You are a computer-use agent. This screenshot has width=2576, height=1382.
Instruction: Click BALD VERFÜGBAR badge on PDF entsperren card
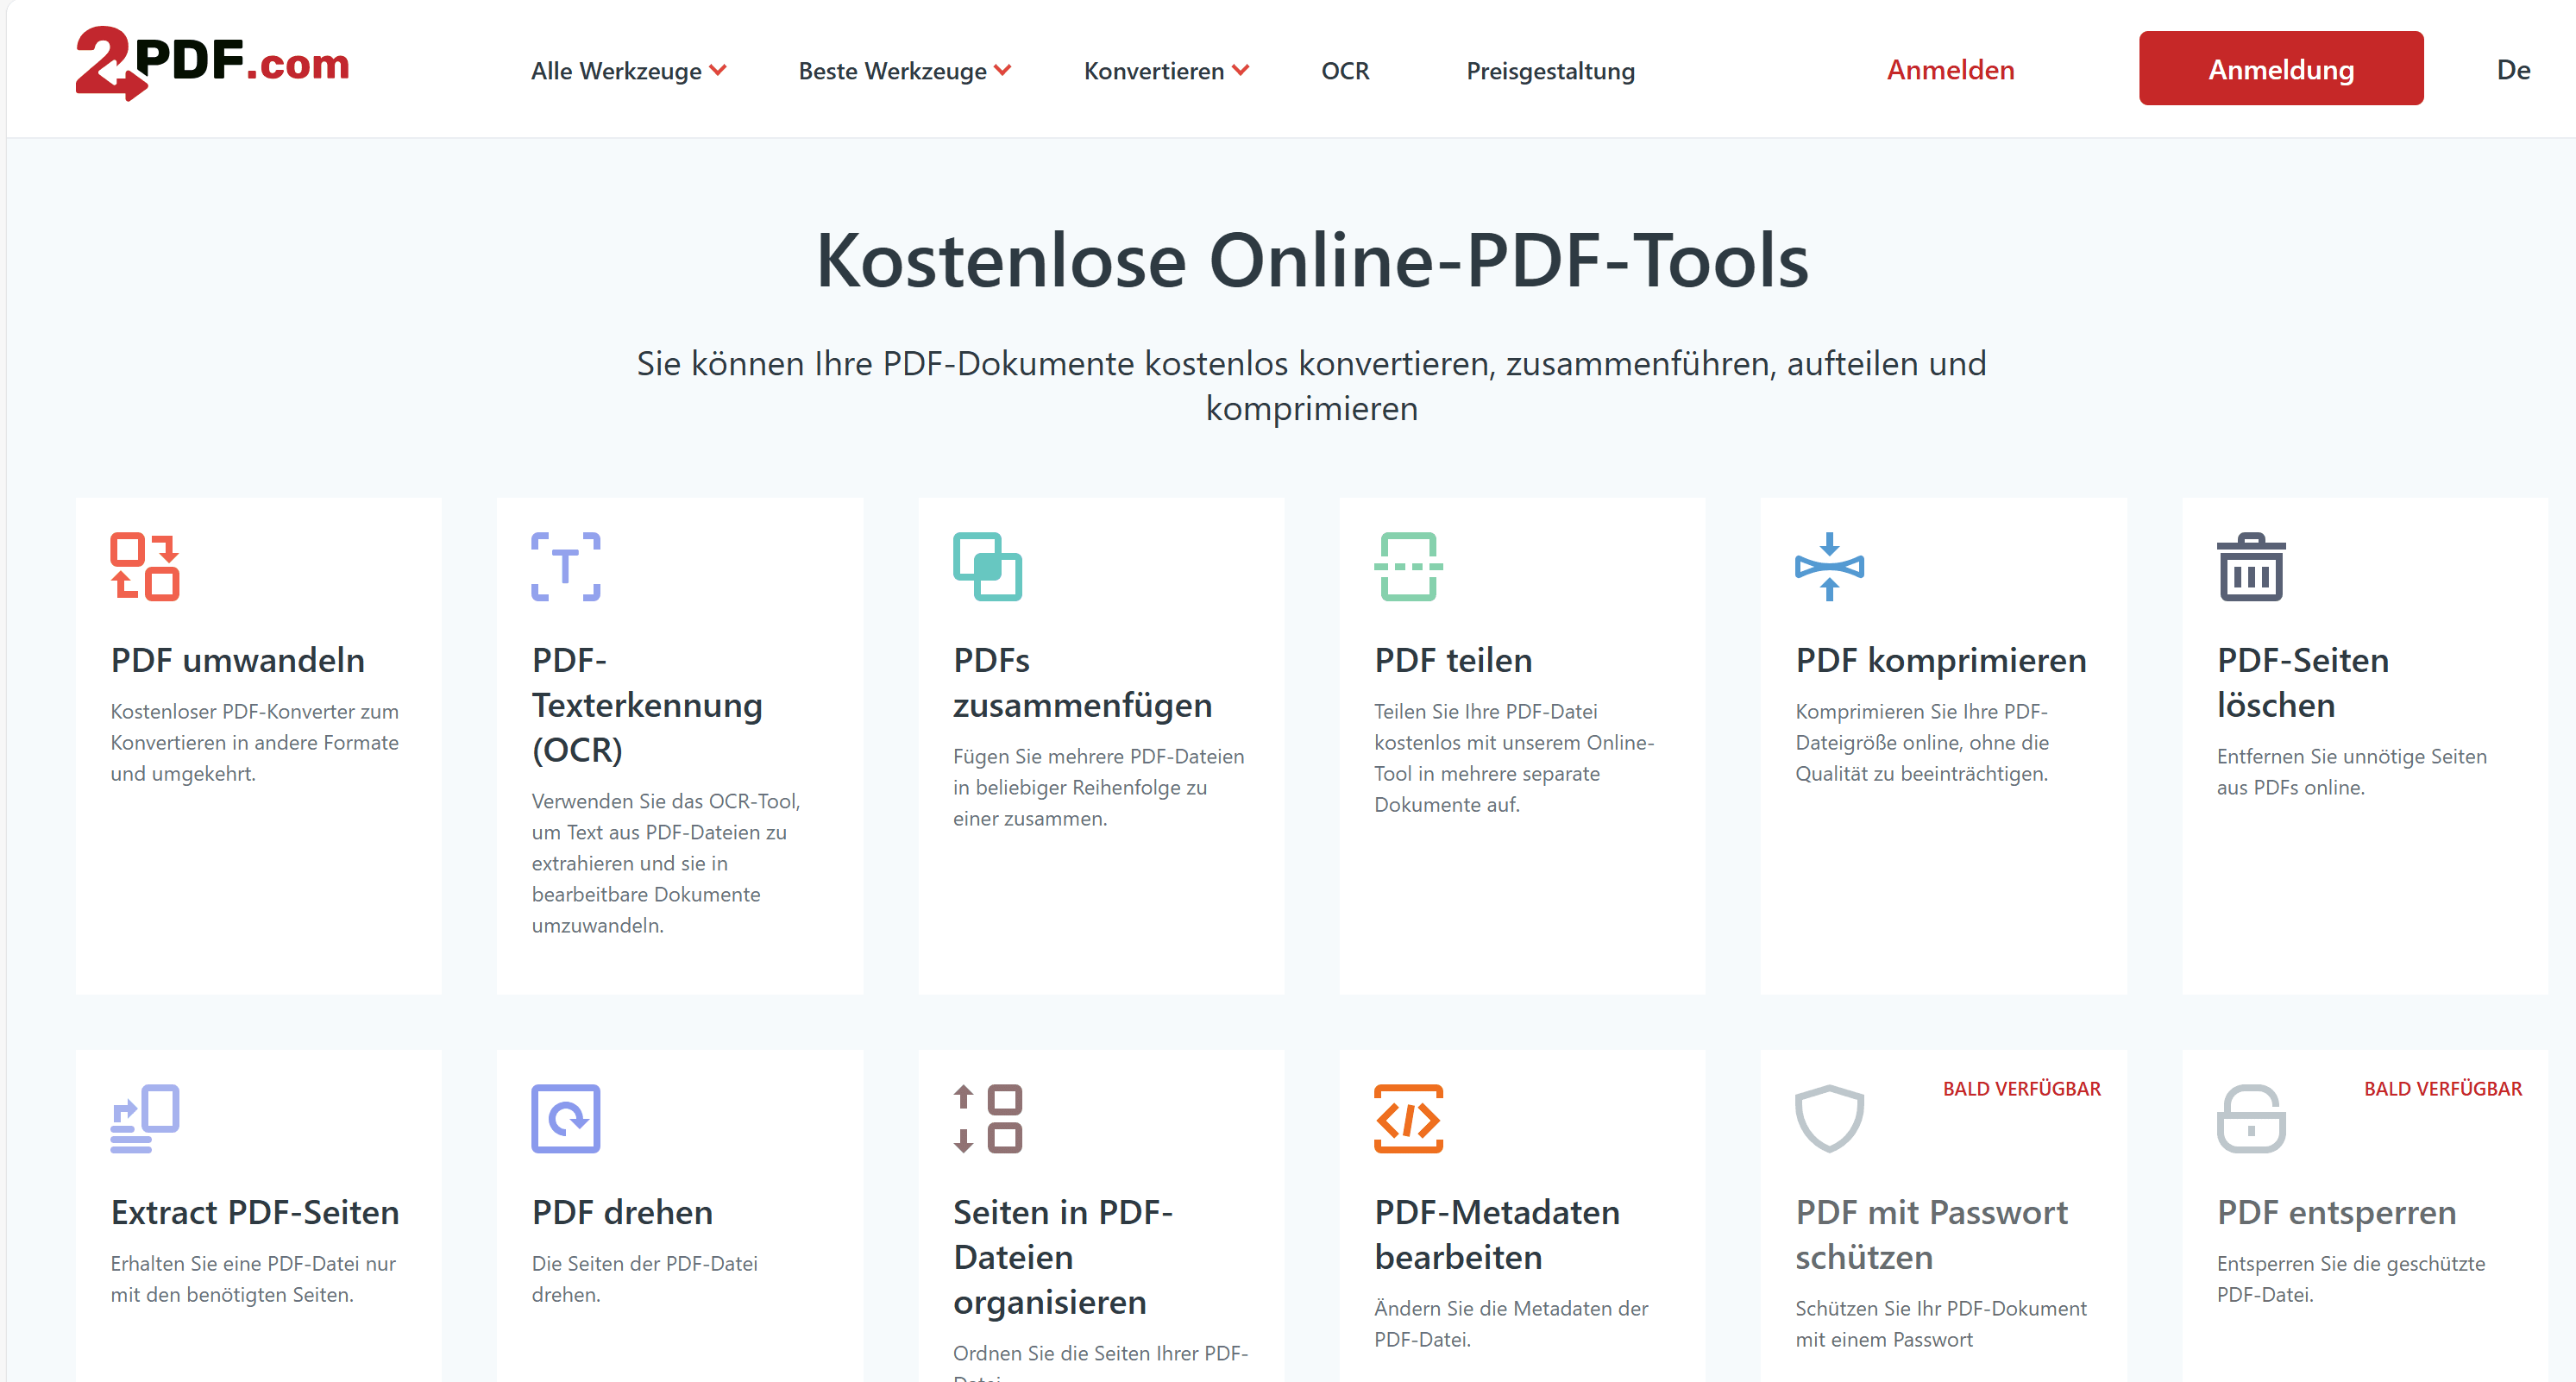2443,1089
